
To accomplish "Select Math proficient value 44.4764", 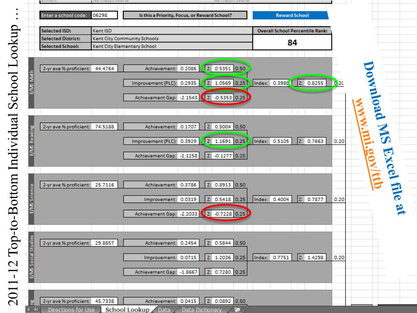I will [x=104, y=68].
